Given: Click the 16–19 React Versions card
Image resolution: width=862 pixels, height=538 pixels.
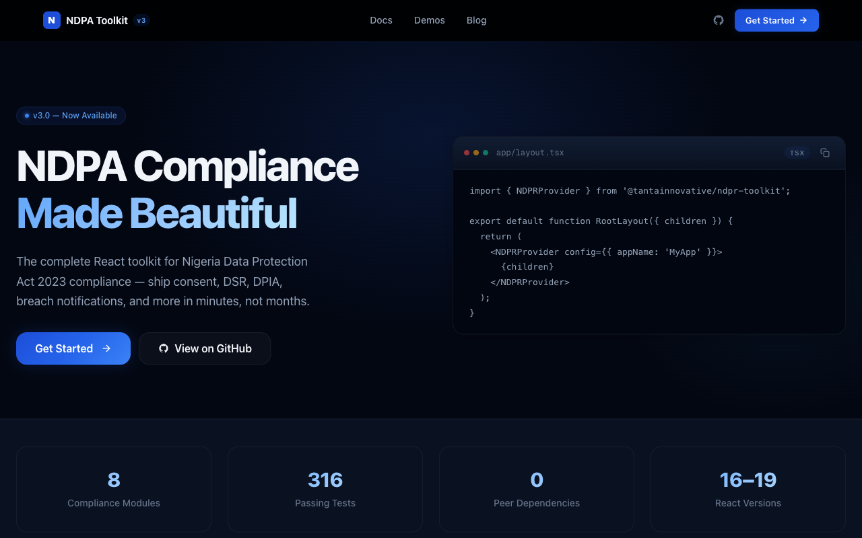Looking at the screenshot, I should tap(748, 490).
